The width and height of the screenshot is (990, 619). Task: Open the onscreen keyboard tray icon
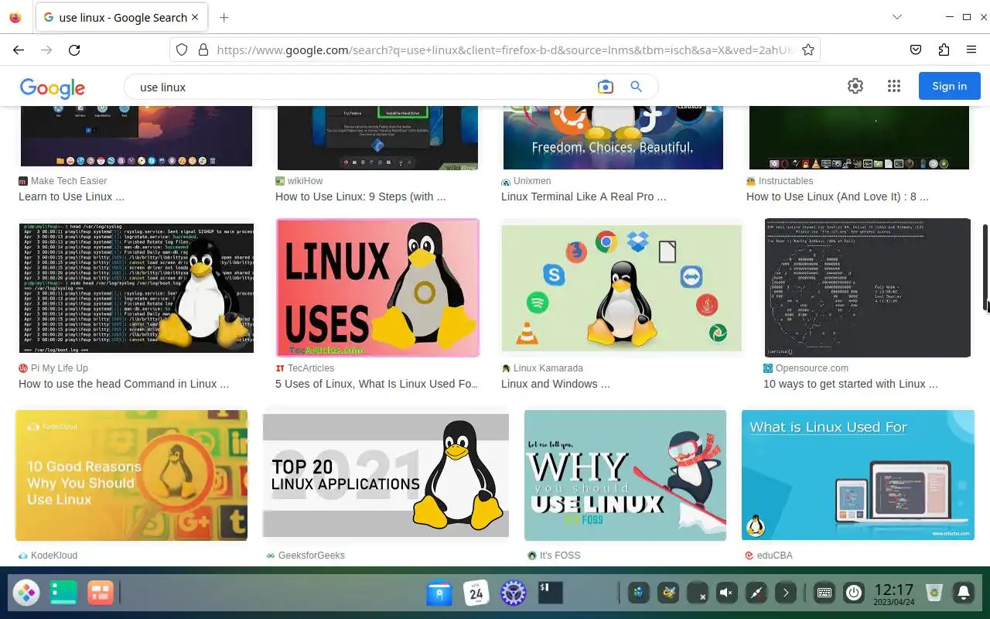[x=824, y=593]
